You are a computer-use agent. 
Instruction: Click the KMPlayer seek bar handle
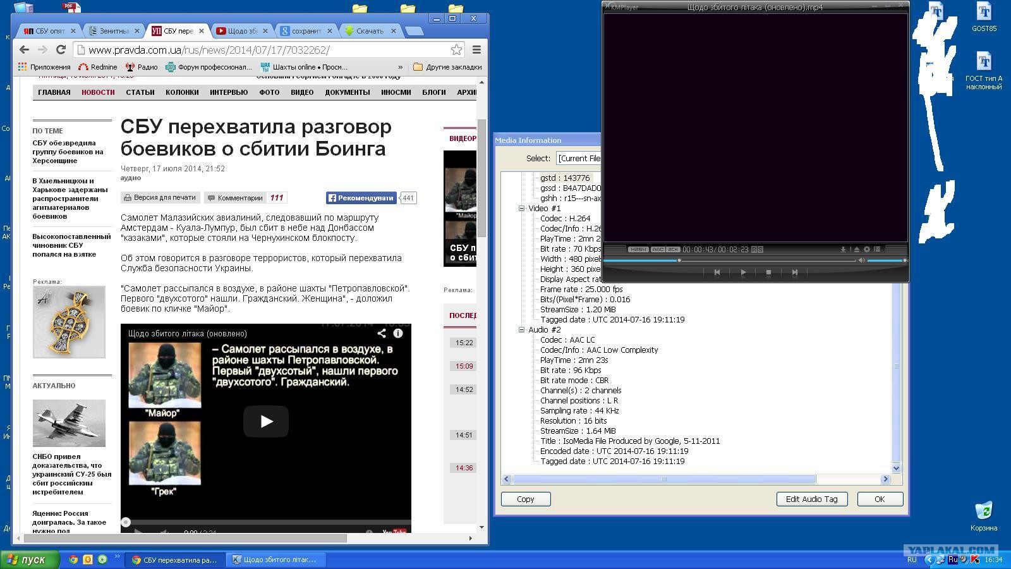tap(679, 260)
